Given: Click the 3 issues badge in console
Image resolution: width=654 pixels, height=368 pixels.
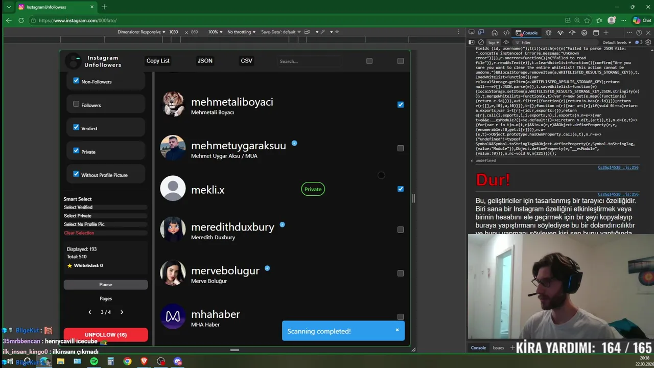Looking at the screenshot, I should [x=639, y=42].
